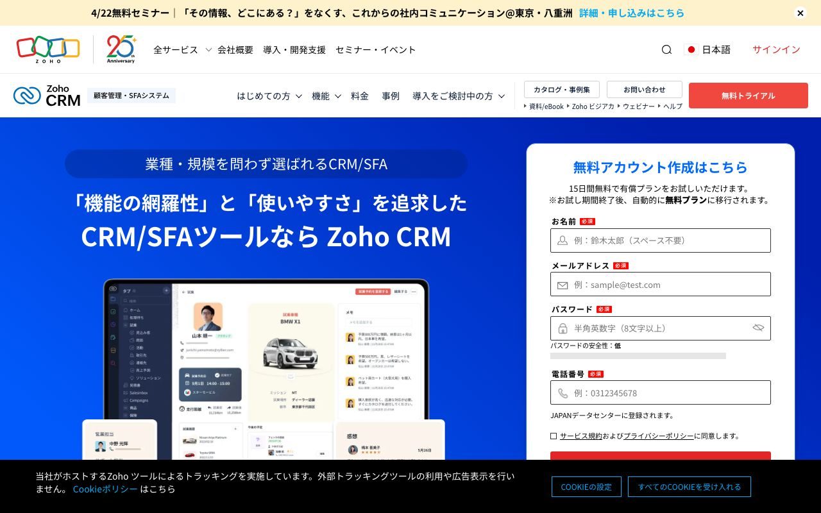The width and height of the screenshot is (821, 513).
Task: Click the 25th Anniversary badge icon
Action: (121, 49)
